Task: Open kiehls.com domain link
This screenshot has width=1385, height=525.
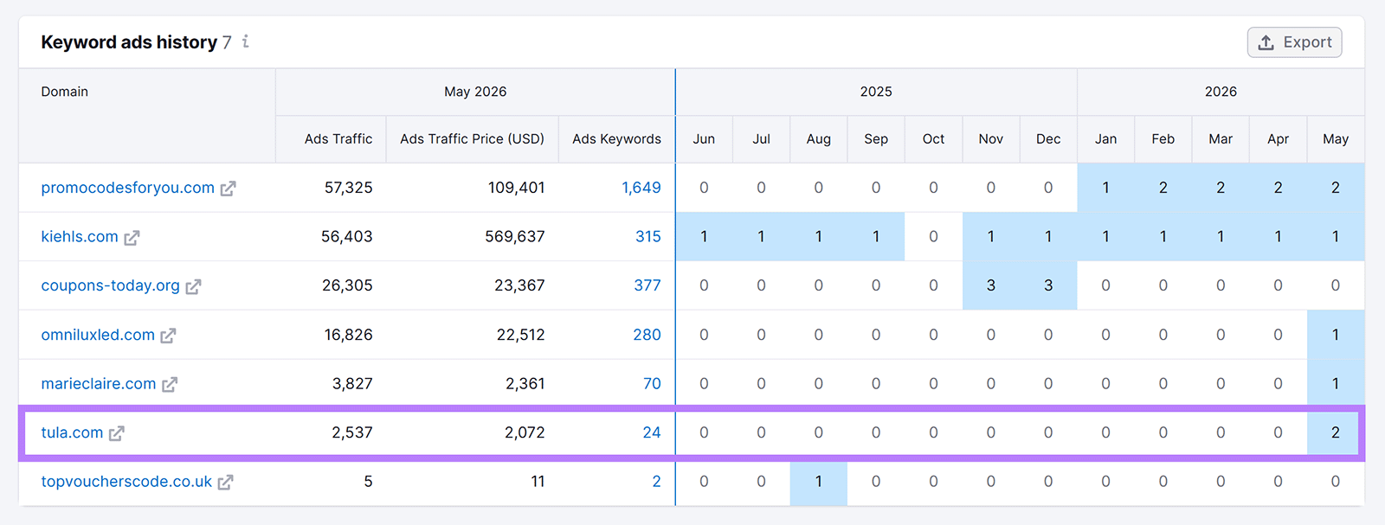Action: tap(80, 236)
